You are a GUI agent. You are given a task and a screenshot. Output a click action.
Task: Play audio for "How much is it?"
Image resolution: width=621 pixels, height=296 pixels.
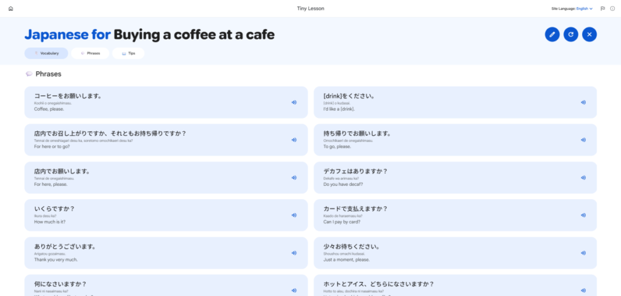coord(294,215)
